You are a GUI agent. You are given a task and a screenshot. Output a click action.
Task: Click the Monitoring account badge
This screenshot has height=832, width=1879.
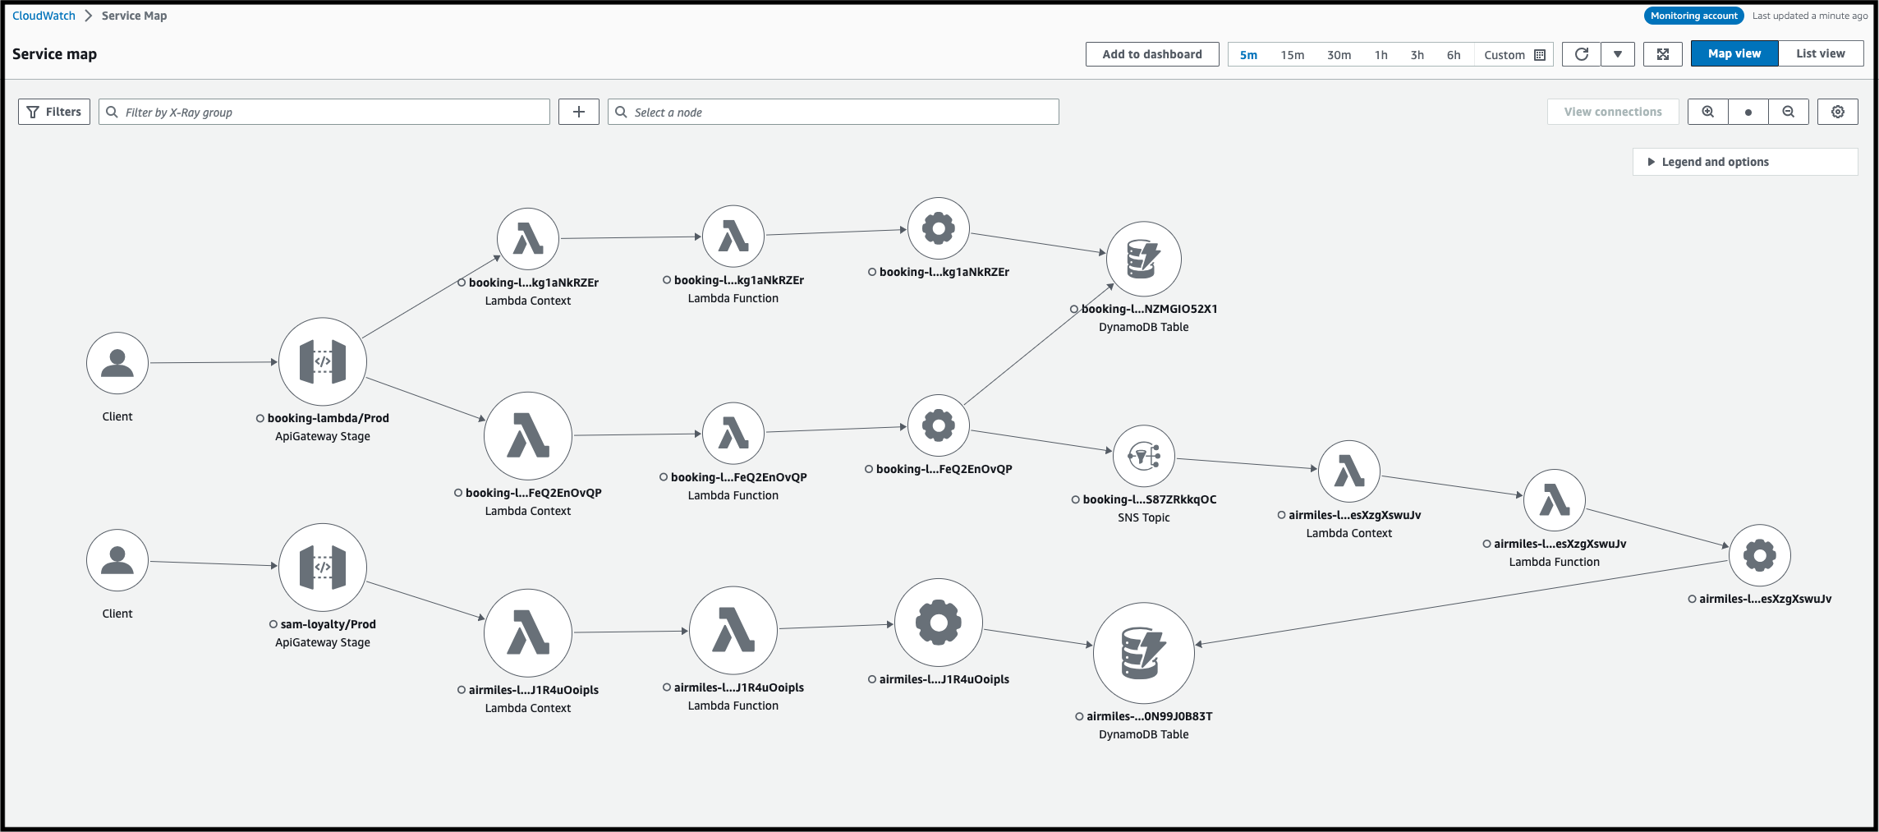(1694, 16)
